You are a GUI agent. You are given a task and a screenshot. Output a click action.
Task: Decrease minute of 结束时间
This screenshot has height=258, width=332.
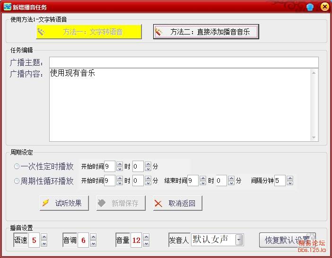point(231,183)
